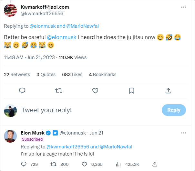This screenshot has width=195, height=171.
Task: Open more options on Kwmarkoff's tweet
Action: [x=183, y=7]
